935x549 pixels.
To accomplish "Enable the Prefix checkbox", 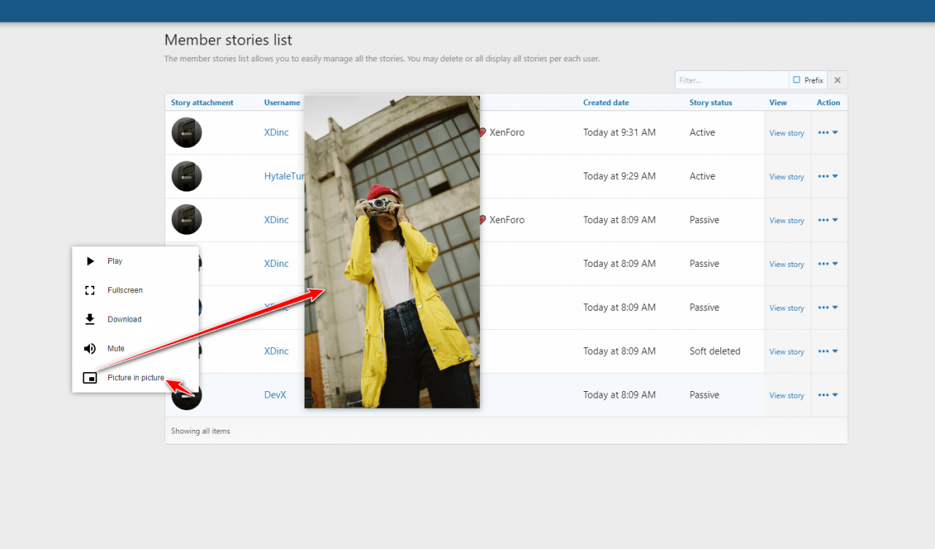I will click(796, 80).
